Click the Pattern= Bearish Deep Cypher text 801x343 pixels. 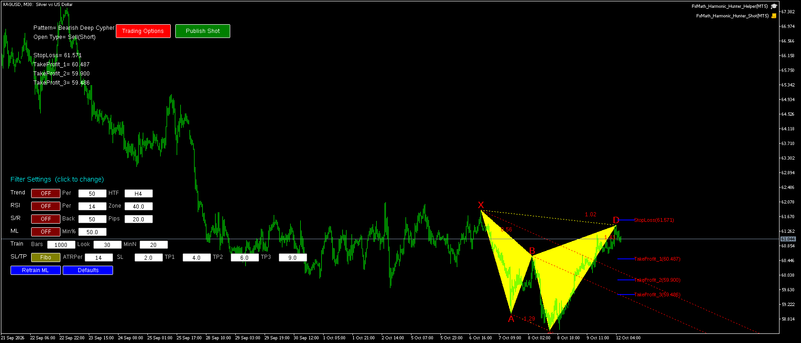point(74,28)
